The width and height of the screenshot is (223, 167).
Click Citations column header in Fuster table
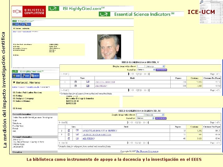pyautogui.click(x=195, y=78)
